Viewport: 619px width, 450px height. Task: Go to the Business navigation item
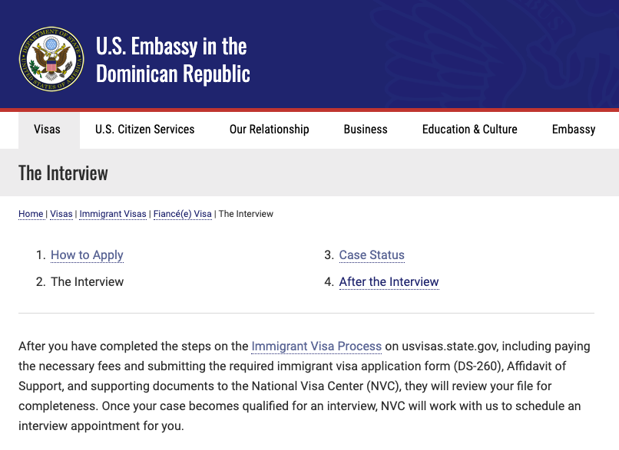(x=366, y=130)
